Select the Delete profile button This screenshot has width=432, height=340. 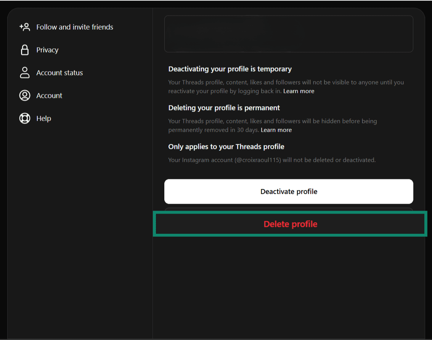pos(290,224)
